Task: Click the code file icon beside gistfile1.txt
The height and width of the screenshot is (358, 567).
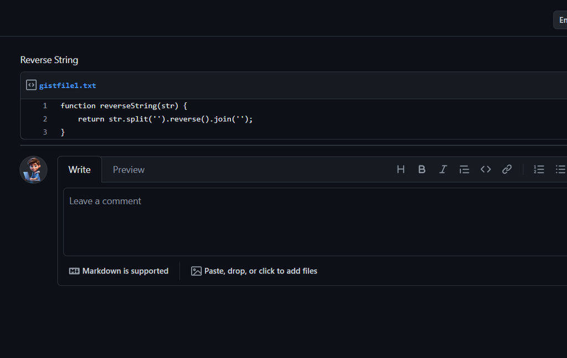Action: (31, 85)
